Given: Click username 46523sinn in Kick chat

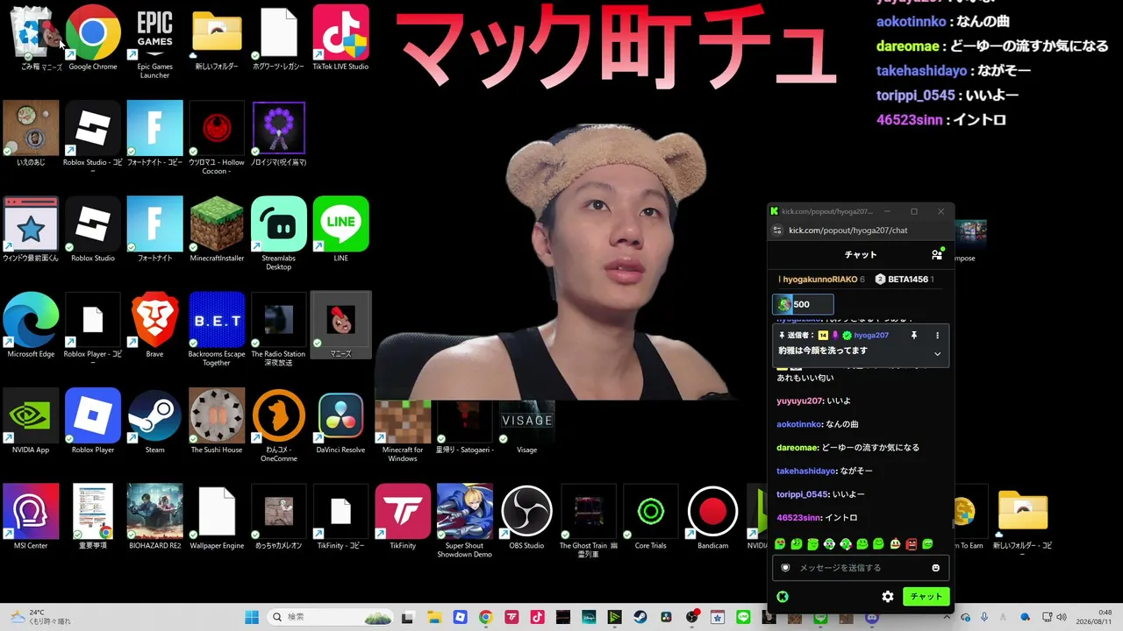Looking at the screenshot, I should [x=798, y=518].
